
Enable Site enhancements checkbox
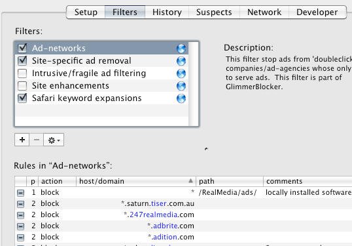click(22, 86)
